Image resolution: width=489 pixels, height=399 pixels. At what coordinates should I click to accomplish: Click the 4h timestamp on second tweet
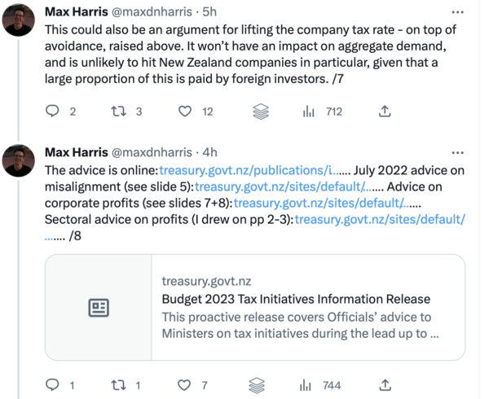(x=210, y=152)
